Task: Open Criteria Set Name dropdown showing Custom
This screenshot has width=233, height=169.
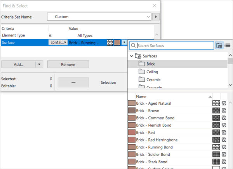Action: point(99,17)
